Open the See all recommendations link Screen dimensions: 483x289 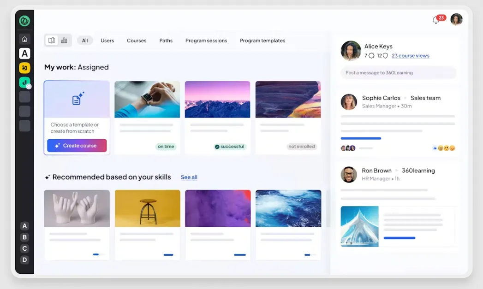click(x=189, y=177)
